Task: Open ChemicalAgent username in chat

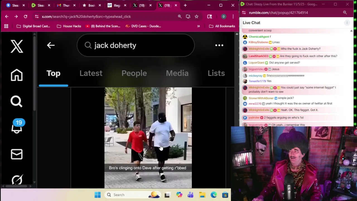Action: (259, 37)
